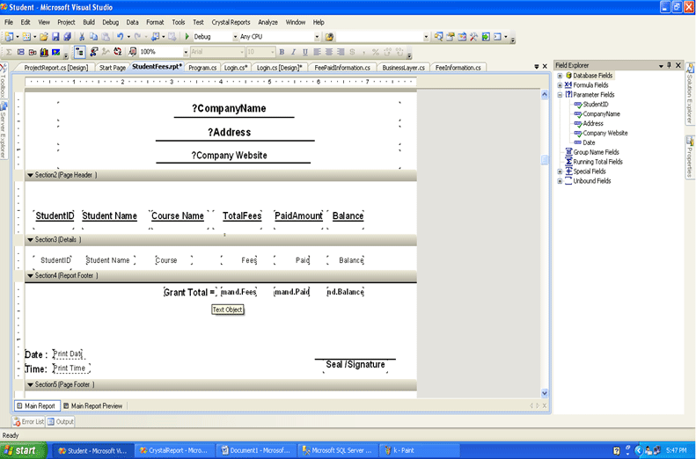Click the Toolbox hammer and wrench icon

473,37
